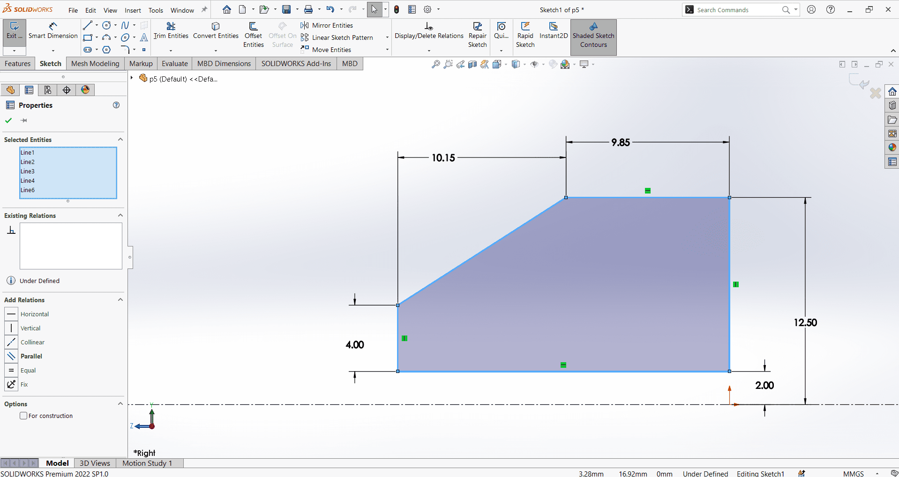The height and width of the screenshot is (477, 899).
Task: Click the Repair Sketch tool
Action: click(x=477, y=35)
